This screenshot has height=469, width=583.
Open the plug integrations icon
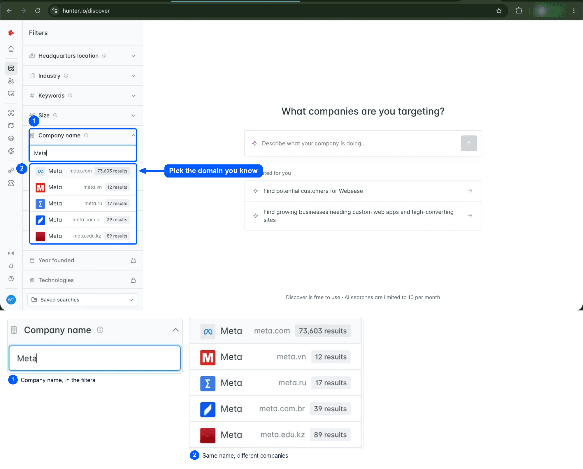(11, 170)
